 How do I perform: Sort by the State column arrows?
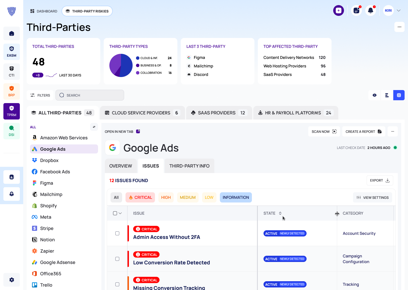click(x=280, y=213)
